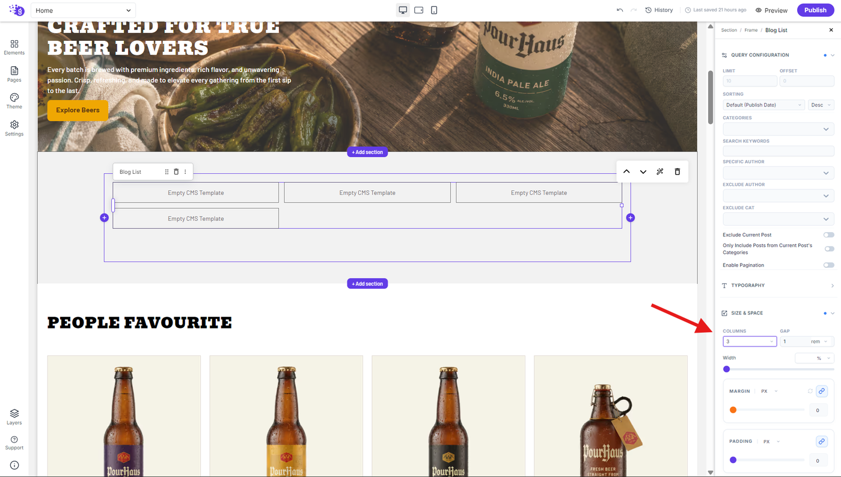Click the undo arrow icon
The height and width of the screenshot is (477, 841).
(x=620, y=10)
